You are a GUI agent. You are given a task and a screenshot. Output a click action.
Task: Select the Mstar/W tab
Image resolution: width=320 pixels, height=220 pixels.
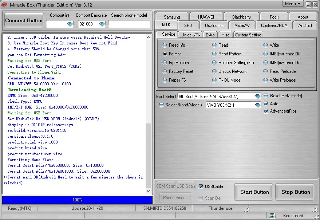tap(242, 25)
